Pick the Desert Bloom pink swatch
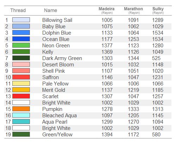The width and height of the screenshot is (176, 142). coord(21,64)
